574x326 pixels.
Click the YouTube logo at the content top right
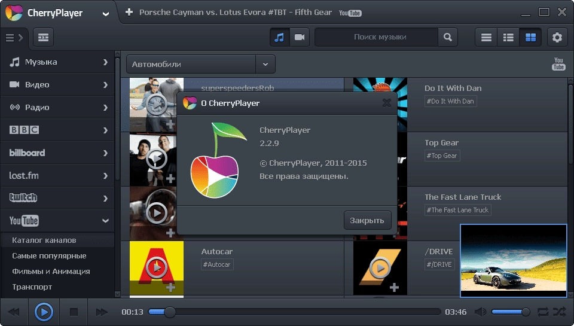[x=558, y=64]
